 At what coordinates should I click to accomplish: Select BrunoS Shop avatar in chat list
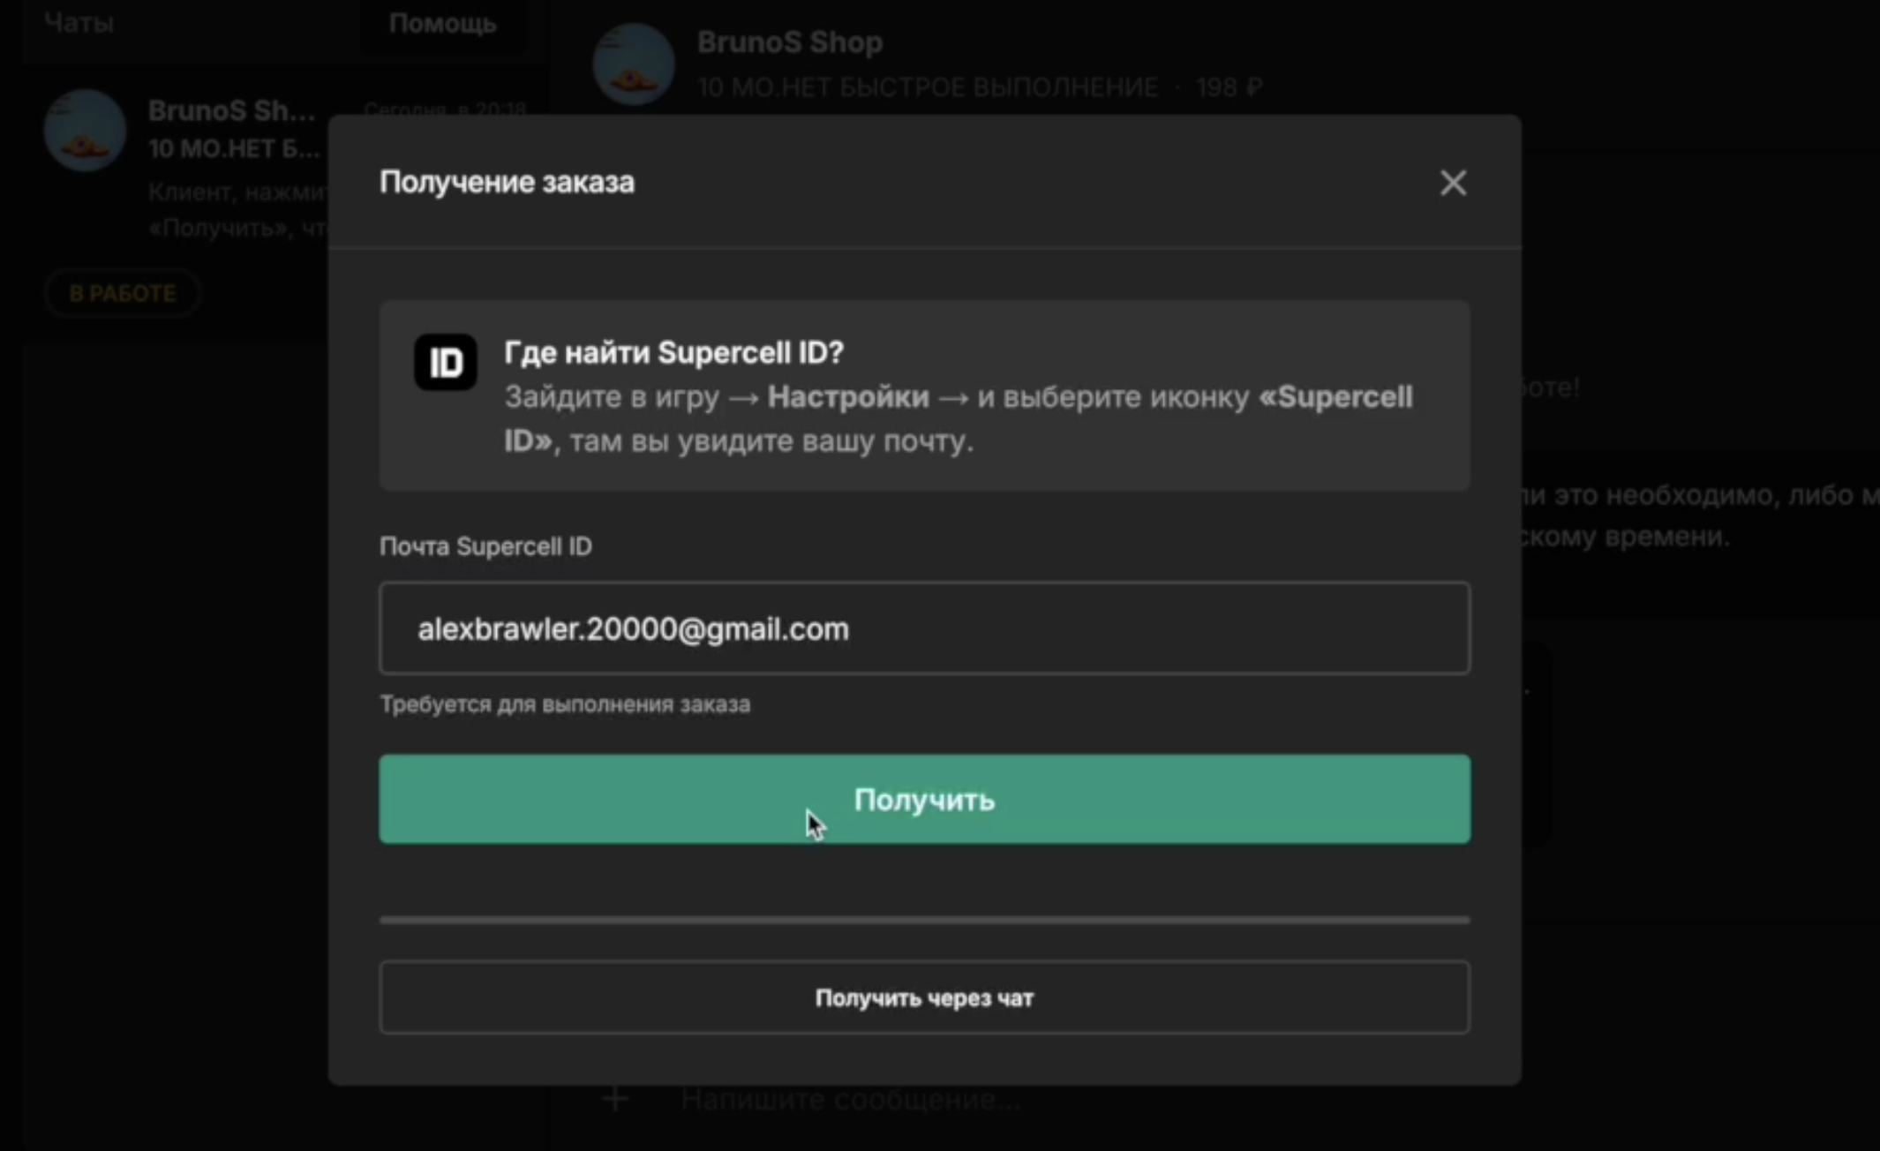click(85, 130)
